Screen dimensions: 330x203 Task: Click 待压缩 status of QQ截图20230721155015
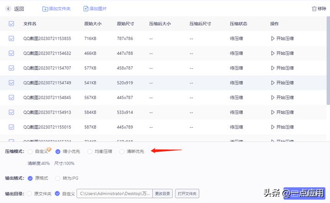point(236,127)
